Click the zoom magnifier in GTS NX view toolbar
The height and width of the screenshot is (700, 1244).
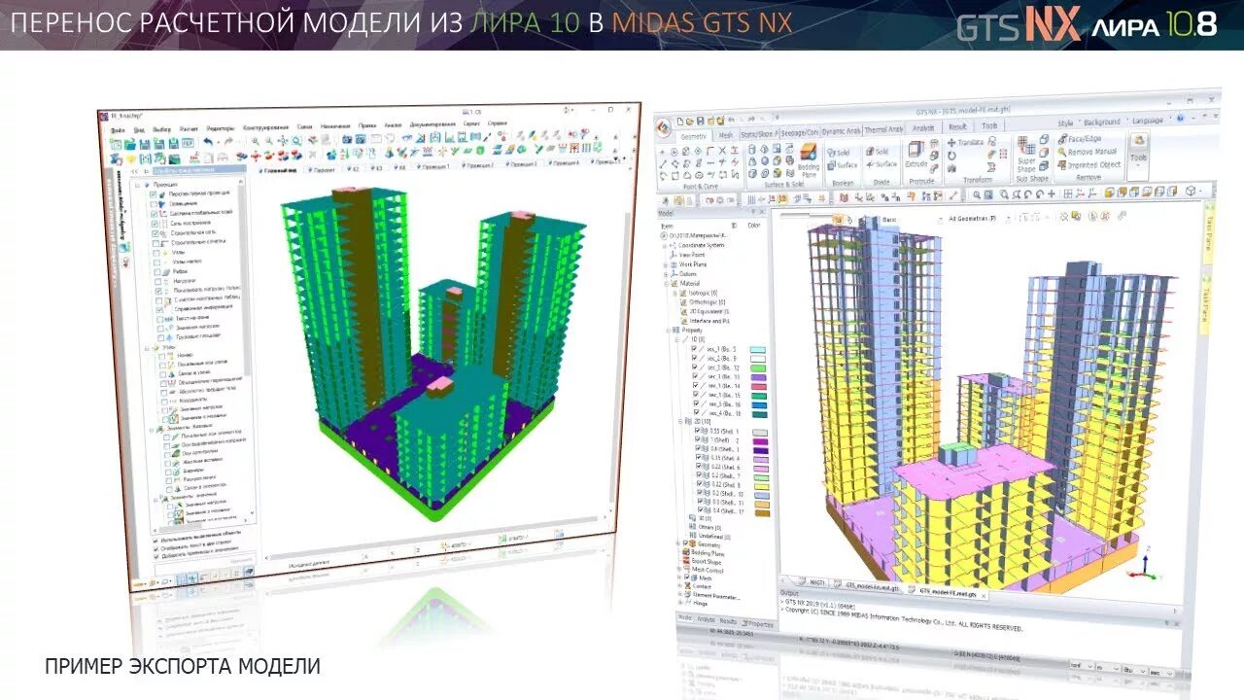(977, 193)
